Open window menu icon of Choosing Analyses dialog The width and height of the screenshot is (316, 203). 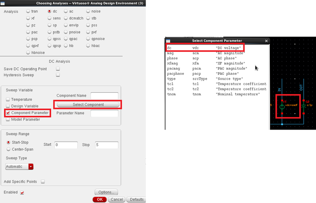(3, 3)
